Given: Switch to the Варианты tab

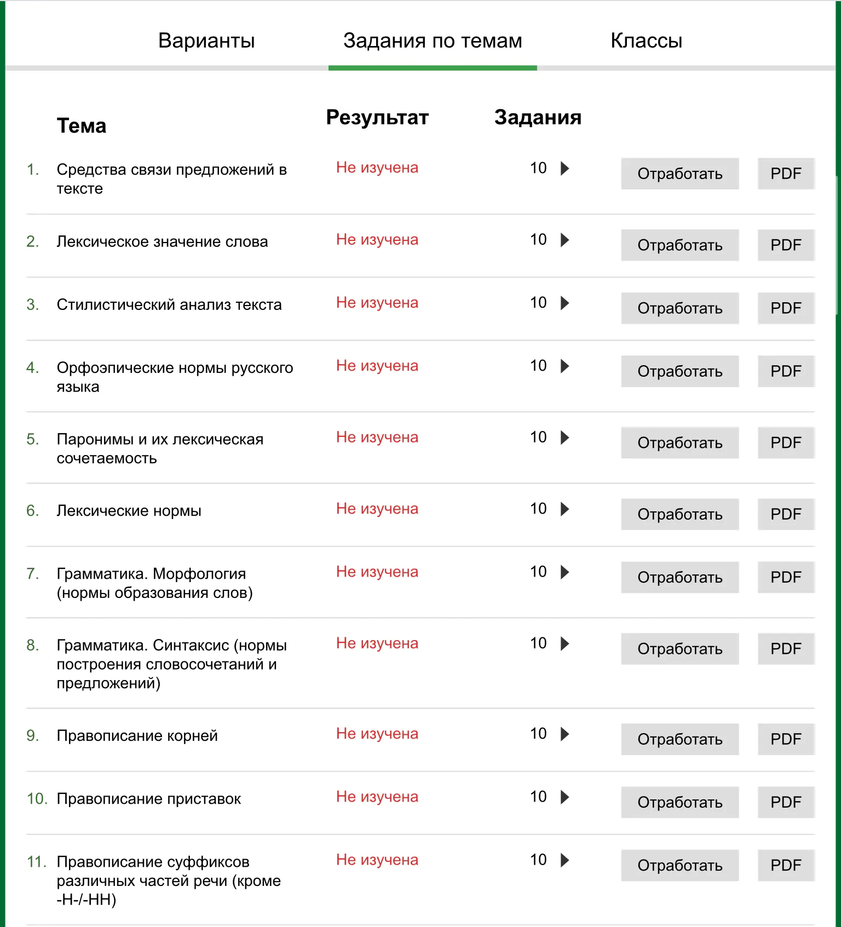Looking at the screenshot, I should pos(206,41).
